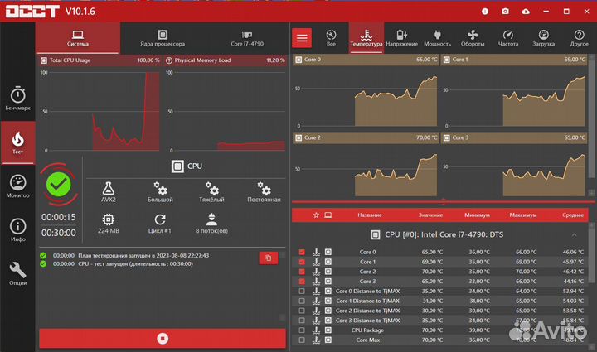Check Core 2 Distance to TjMAX checkbox
Viewport: 597px width, 352px height.
tap(302, 311)
